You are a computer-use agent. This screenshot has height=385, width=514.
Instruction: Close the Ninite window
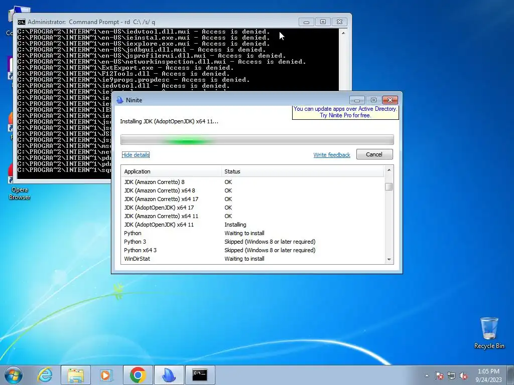(390, 100)
